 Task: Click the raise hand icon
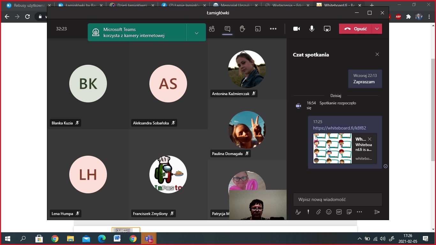pyautogui.click(x=243, y=29)
